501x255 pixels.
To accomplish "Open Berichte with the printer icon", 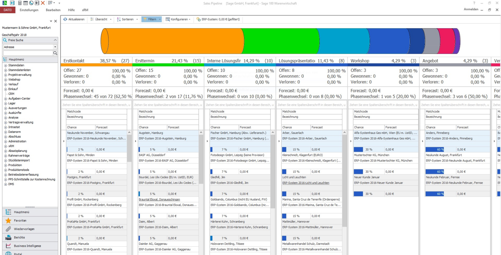I will pyautogui.click(x=8, y=237).
